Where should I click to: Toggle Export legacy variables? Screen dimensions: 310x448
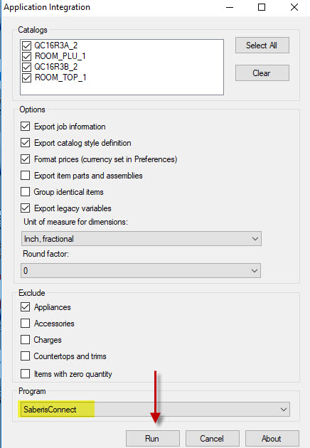pyautogui.click(x=25, y=208)
